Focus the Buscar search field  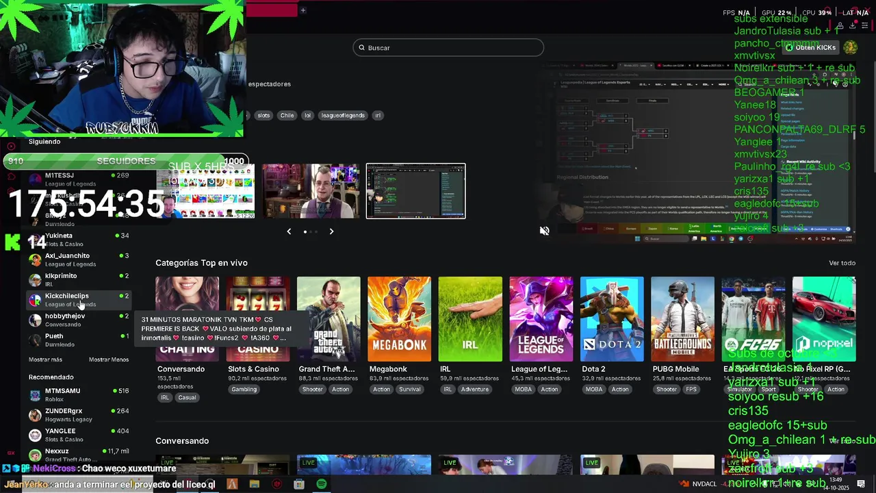pyautogui.click(x=448, y=48)
